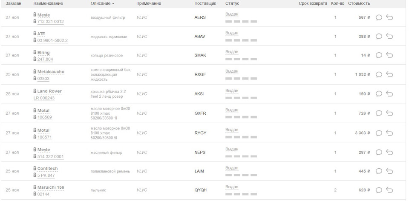The width and height of the screenshot is (409, 201).
Task: Sort by the Описание column header
Action: click(x=102, y=3)
